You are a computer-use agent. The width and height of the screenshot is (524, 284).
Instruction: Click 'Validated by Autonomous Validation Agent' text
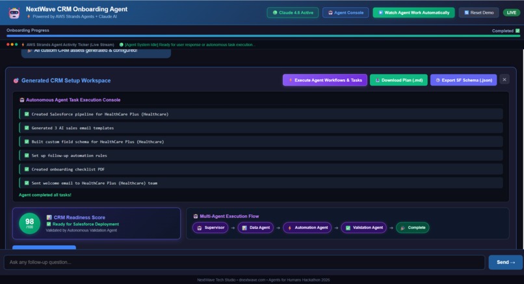click(x=81, y=230)
